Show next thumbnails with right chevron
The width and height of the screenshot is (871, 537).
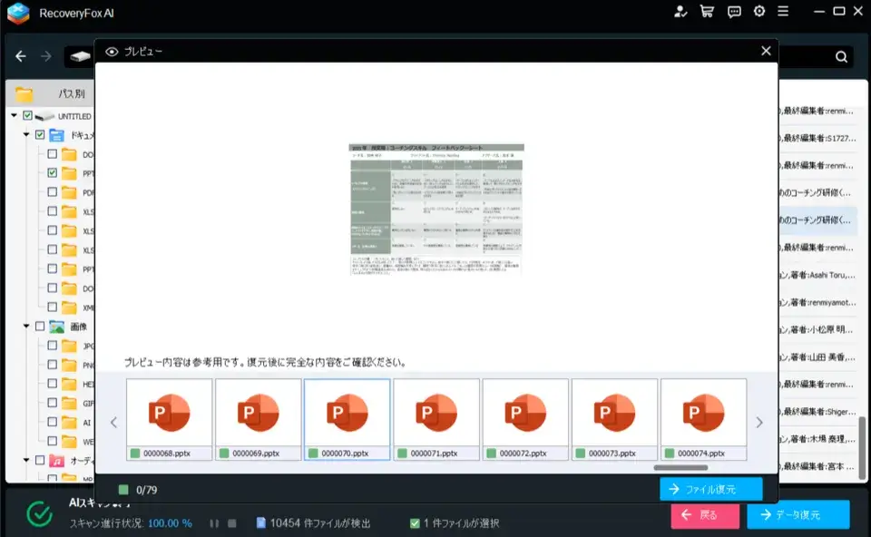tap(759, 423)
